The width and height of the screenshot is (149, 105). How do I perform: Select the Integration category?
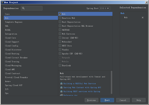click(31, 34)
